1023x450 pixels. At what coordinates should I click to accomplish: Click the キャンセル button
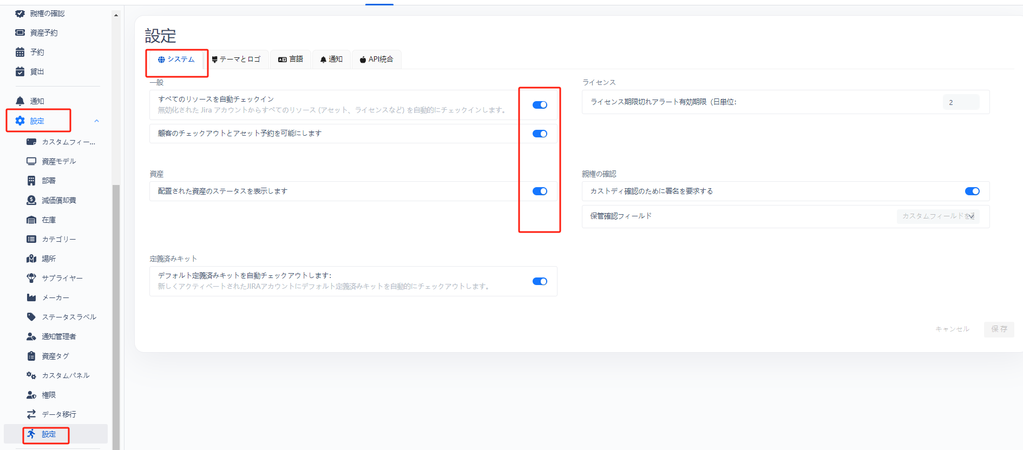952,329
